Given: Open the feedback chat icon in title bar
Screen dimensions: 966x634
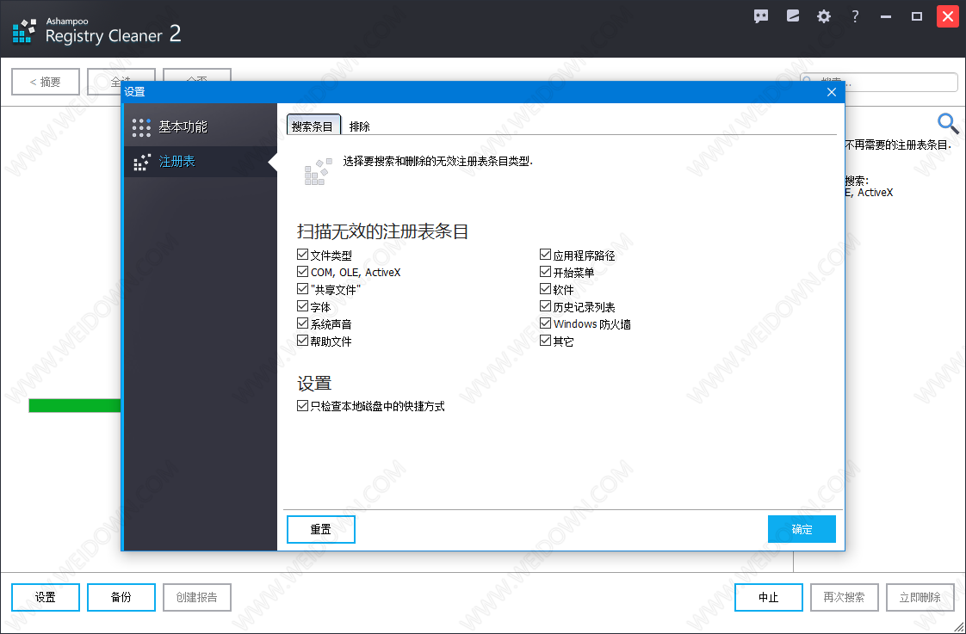Looking at the screenshot, I should click(761, 16).
